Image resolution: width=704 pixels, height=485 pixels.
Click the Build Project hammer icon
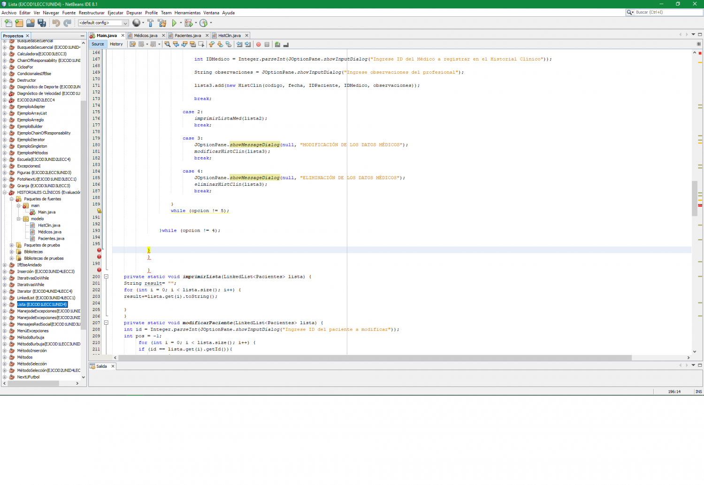click(x=151, y=23)
